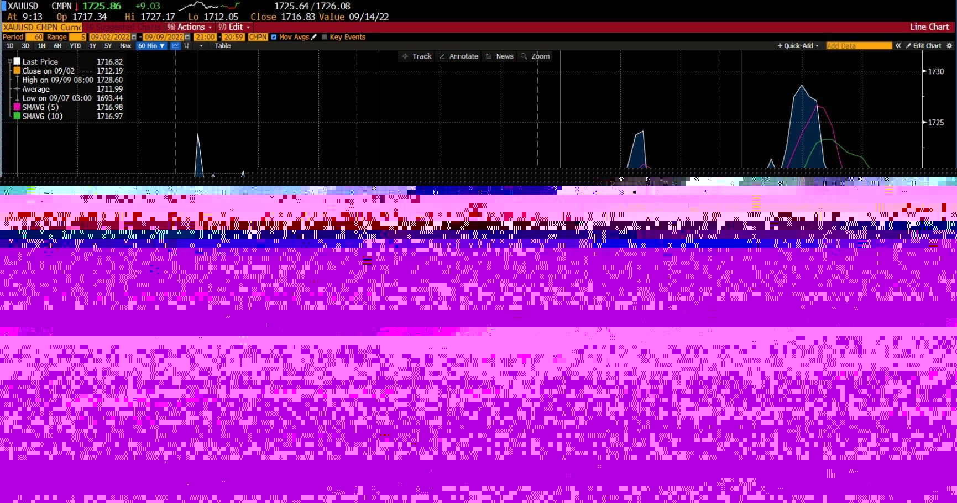Screen dimensions: 957x503
Task: Open the Quick-Add dropdown
Action: tap(798, 46)
